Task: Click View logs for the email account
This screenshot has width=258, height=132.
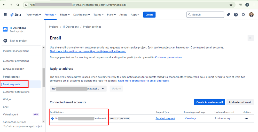Action: coord(191,118)
